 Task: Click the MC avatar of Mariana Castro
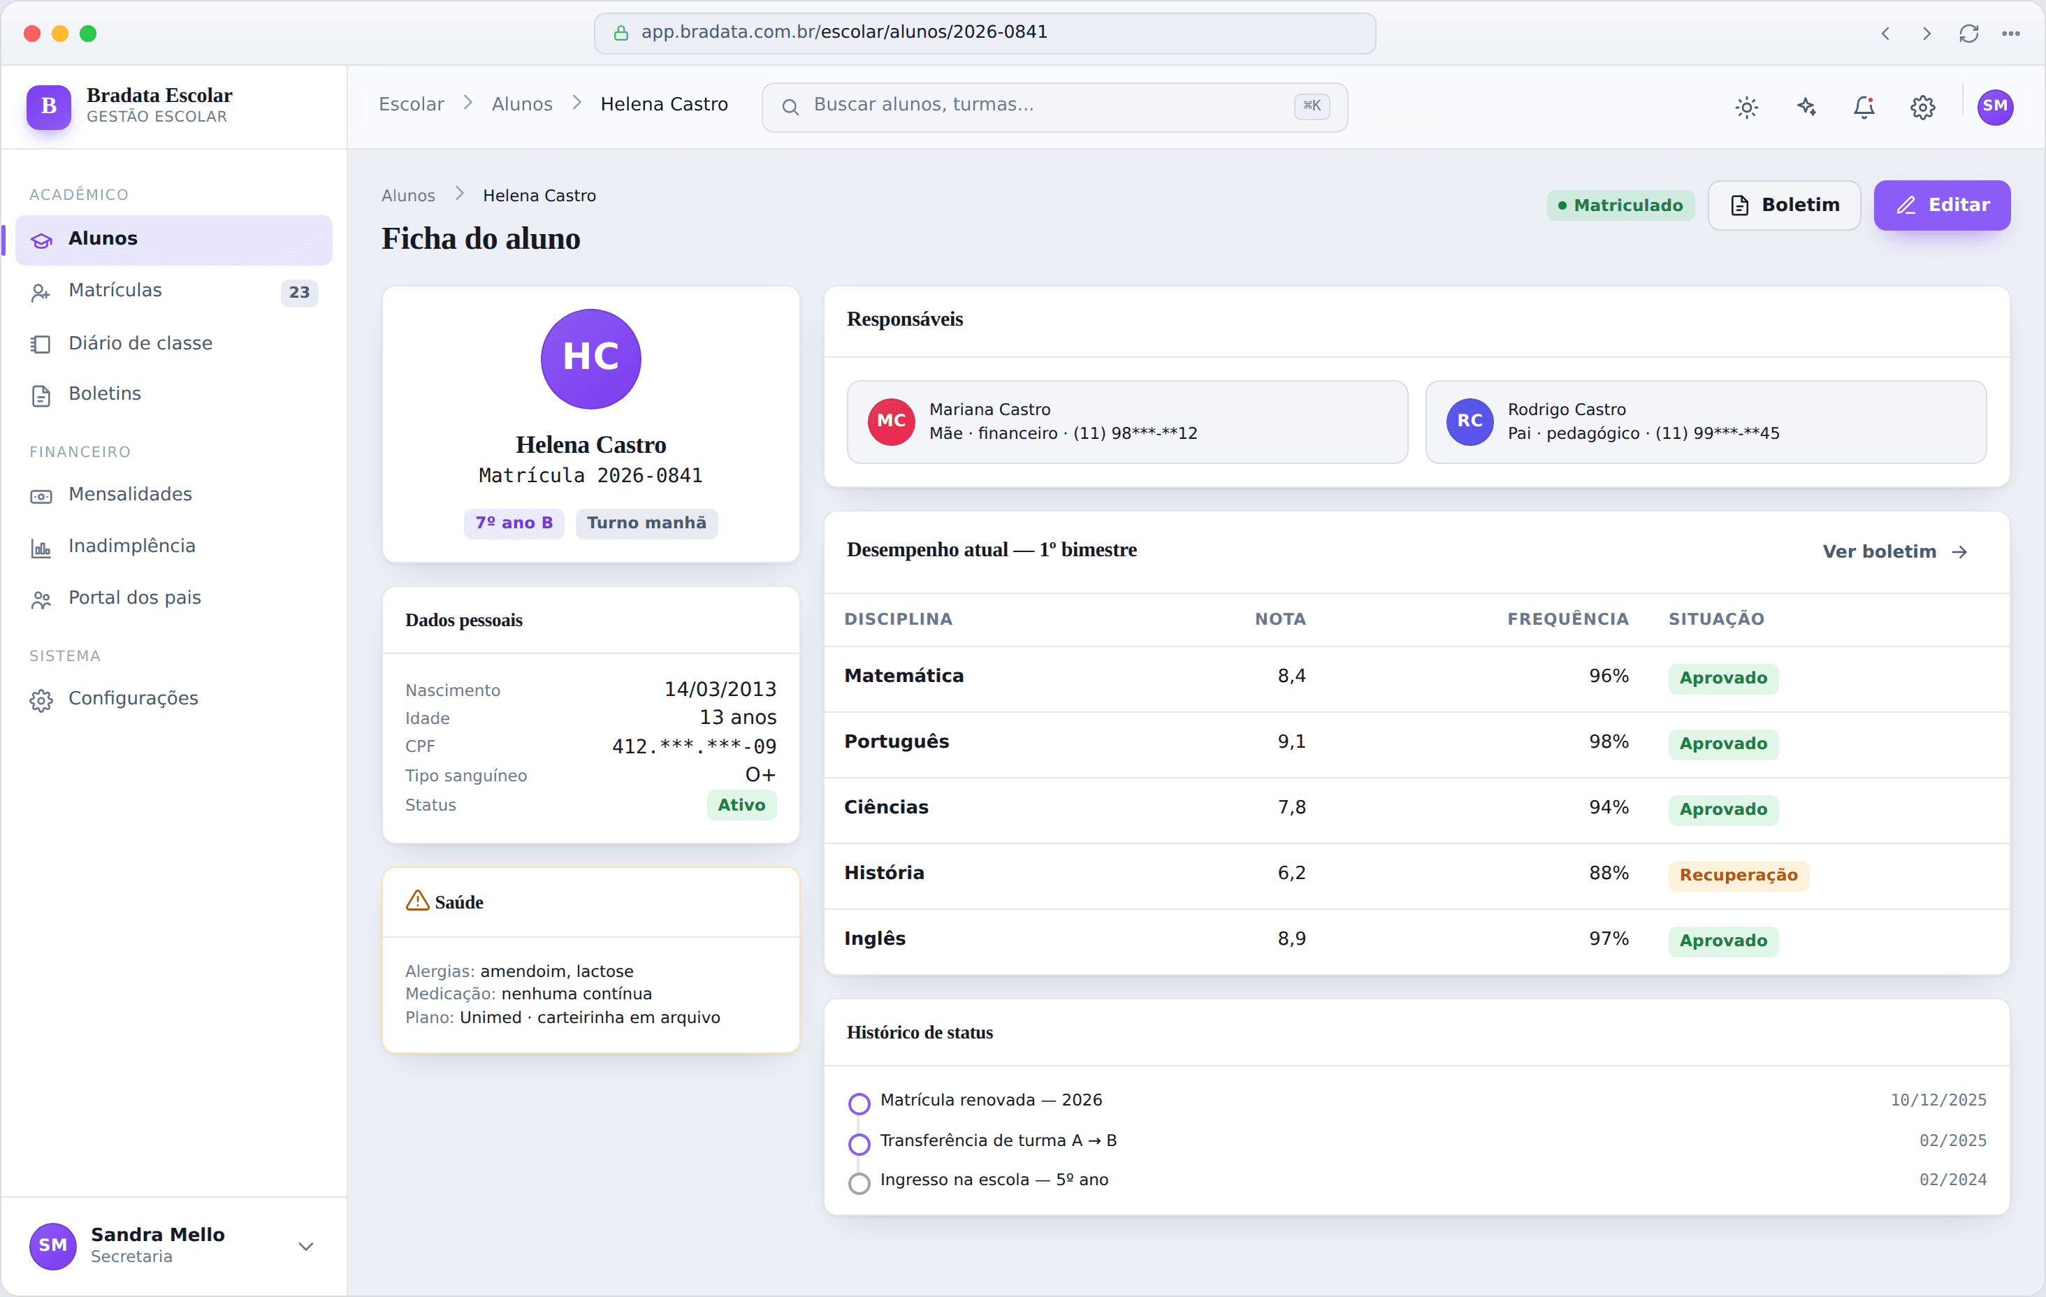pyautogui.click(x=890, y=421)
